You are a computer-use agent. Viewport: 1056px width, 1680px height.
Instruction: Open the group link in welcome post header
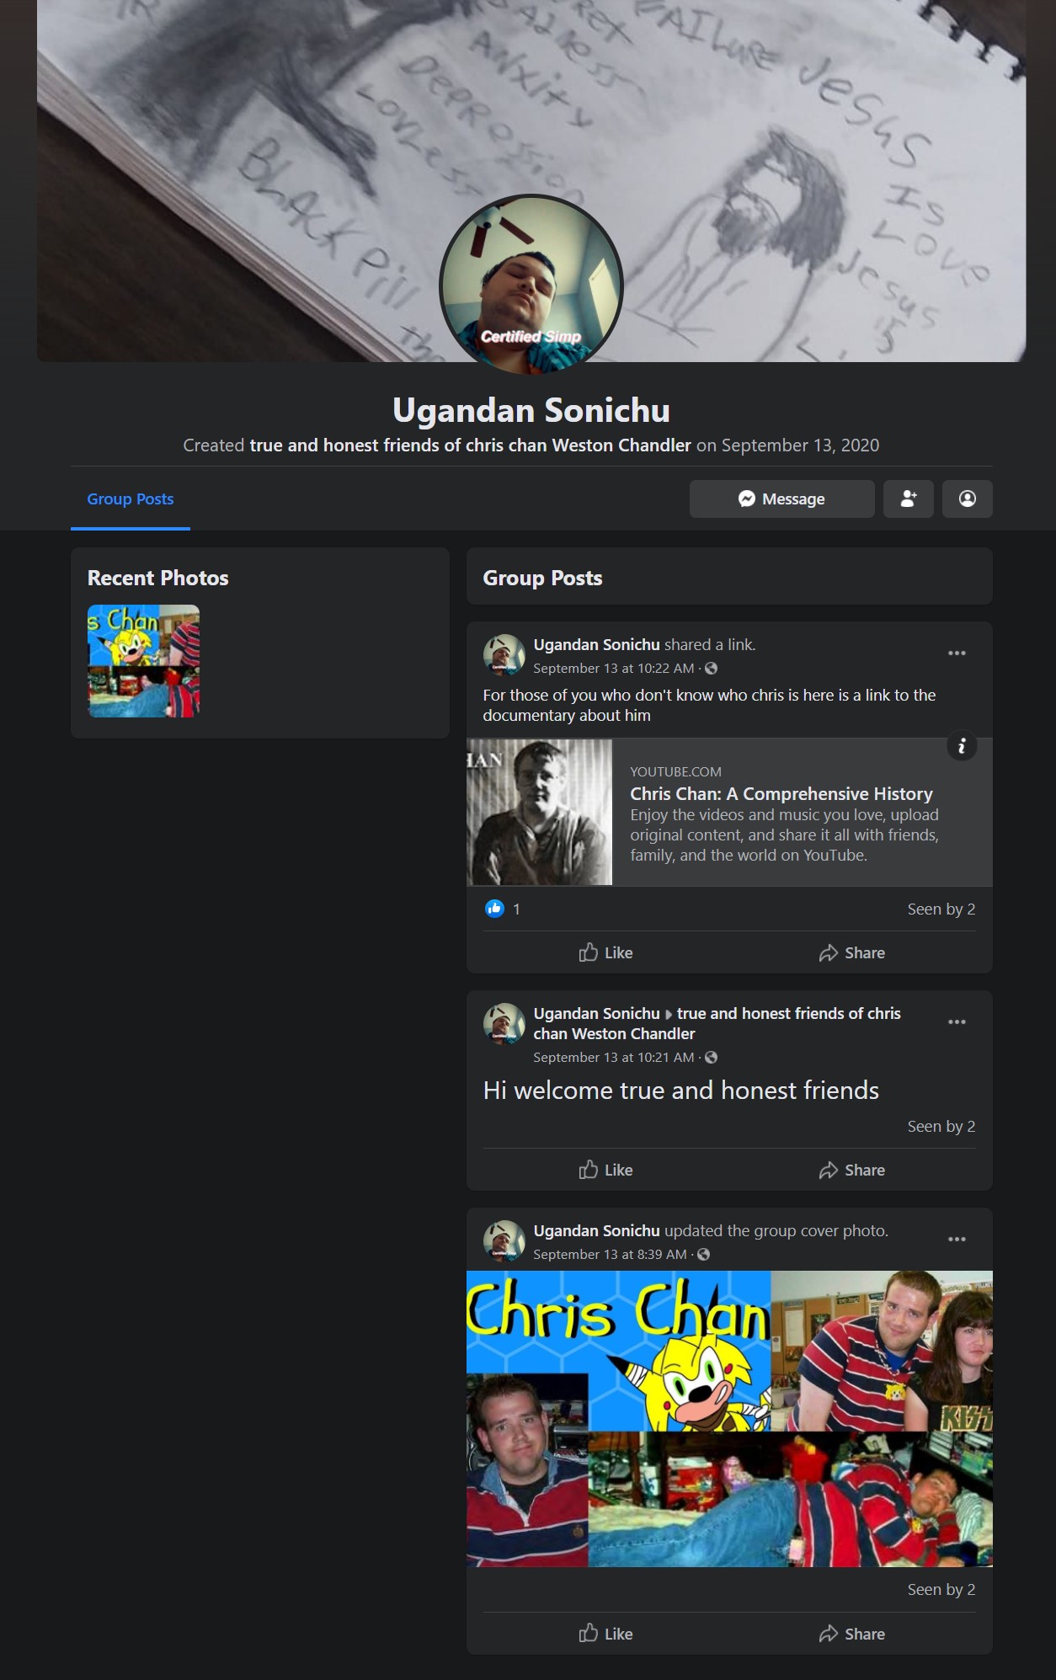pyautogui.click(x=717, y=1023)
